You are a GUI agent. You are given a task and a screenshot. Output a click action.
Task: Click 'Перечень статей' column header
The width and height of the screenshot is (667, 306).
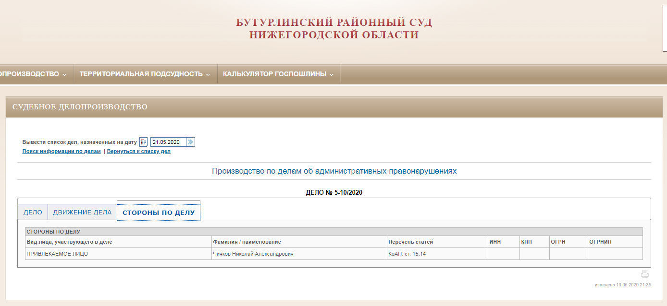[410, 242]
